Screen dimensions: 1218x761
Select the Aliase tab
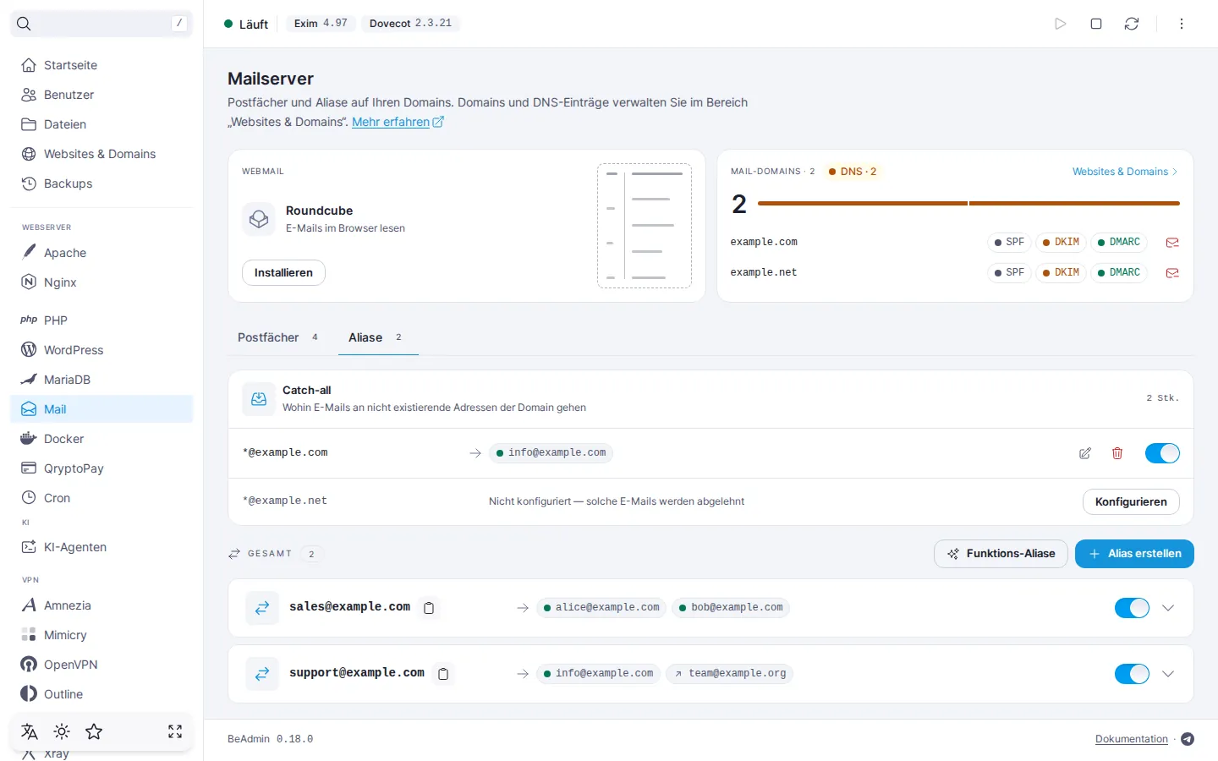pyautogui.click(x=376, y=337)
